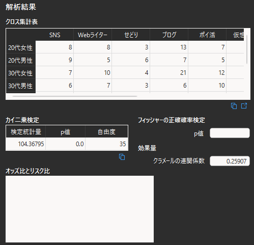Click the Fisher exact test p値 field

[230, 133]
